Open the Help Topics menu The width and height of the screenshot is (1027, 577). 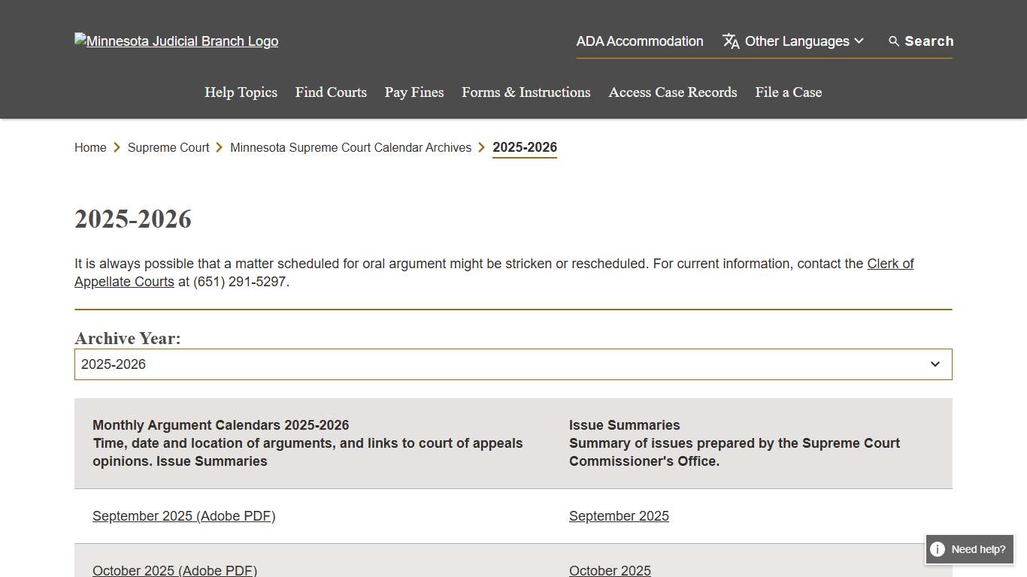pos(241,92)
